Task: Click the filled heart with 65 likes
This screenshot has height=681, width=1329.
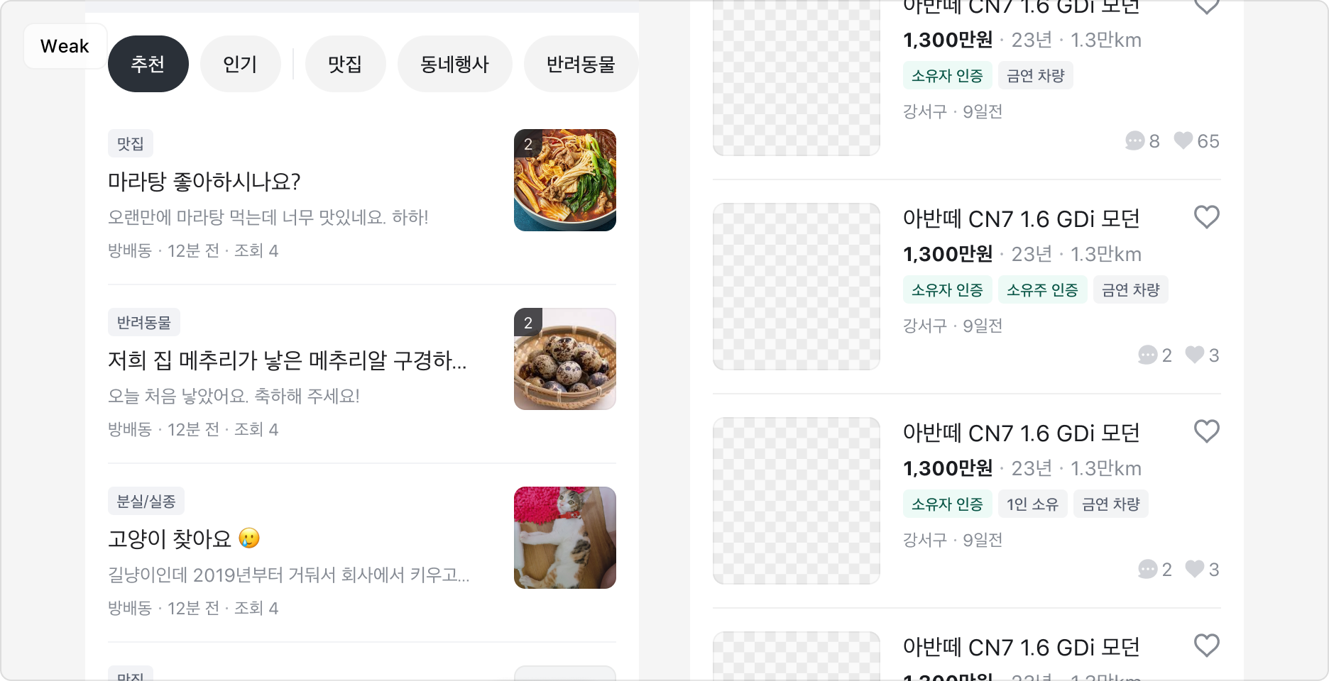Action: tap(1183, 140)
